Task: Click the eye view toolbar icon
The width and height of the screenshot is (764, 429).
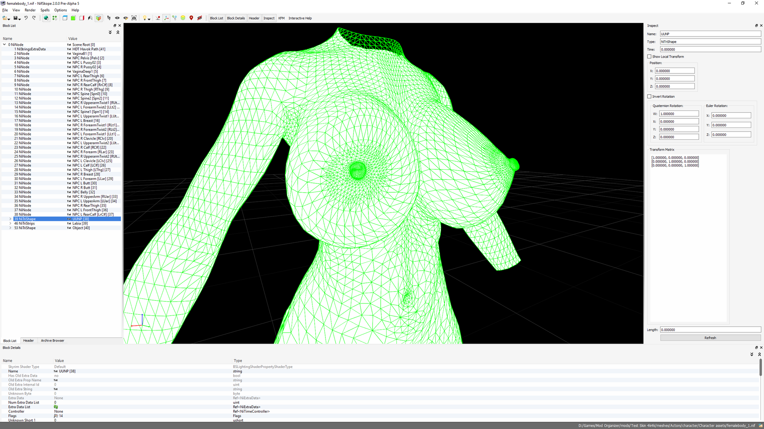Action: point(117,18)
